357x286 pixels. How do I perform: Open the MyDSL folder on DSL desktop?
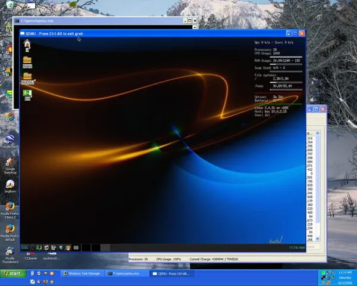[27, 79]
